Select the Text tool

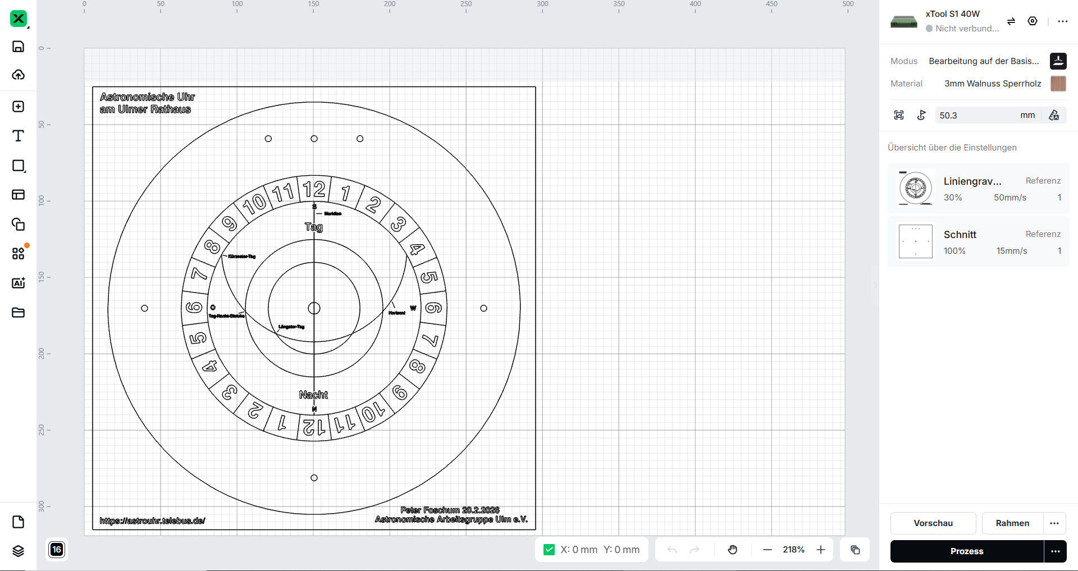point(18,136)
